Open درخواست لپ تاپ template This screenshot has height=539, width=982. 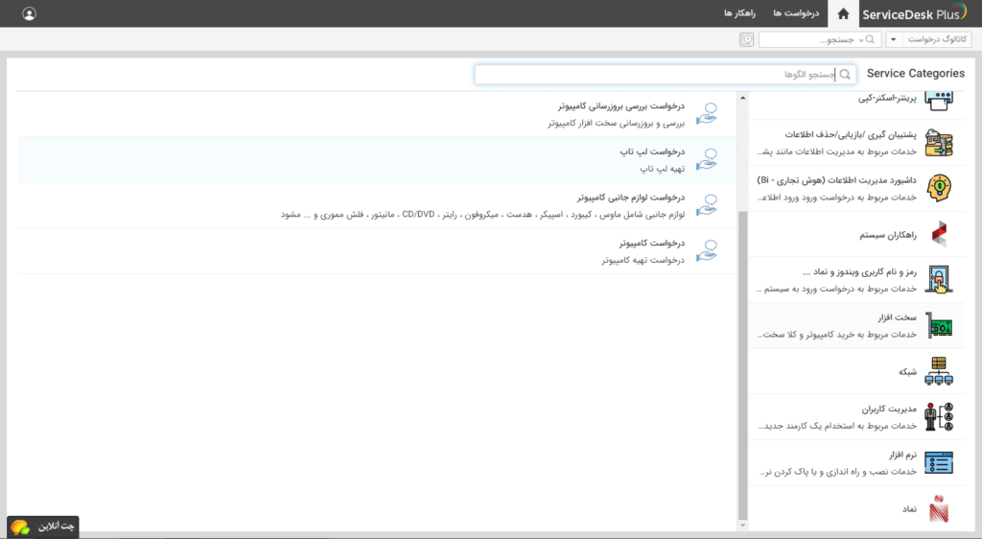(x=652, y=152)
